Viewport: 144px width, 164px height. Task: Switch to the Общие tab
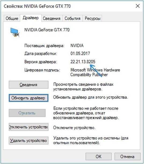click(12, 19)
